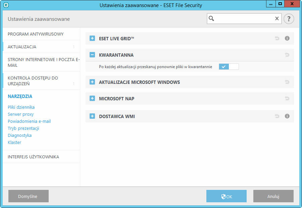Open Kontrola dostępu do urządzeń category
Image resolution: width=302 pixels, height=208 pixels.
coord(41,81)
